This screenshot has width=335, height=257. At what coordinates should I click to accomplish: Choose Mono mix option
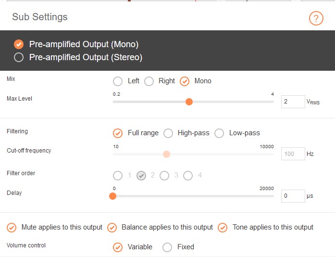tap(185, 81)
